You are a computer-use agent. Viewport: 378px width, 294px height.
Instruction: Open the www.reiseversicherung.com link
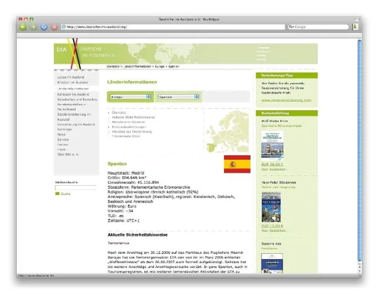[286, 100]
